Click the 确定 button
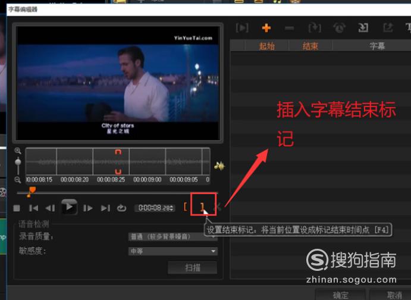The image size is (411, 300). click(340, 295)
